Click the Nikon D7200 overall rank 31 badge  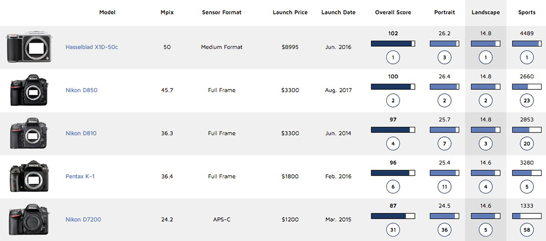click(x=393, y=230)
